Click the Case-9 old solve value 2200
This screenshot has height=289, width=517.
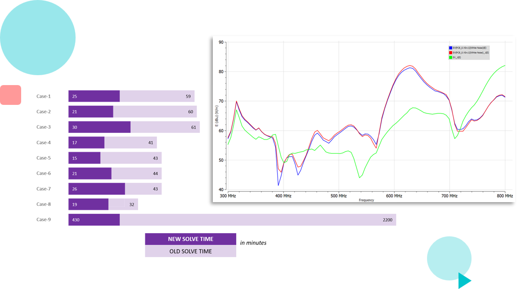click(387, 220)
